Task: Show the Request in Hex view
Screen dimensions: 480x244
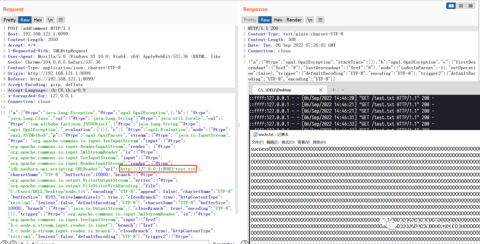Action: pos(38,20)
